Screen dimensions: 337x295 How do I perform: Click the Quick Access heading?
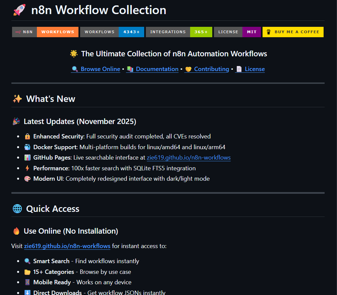[x=53, y=209]
